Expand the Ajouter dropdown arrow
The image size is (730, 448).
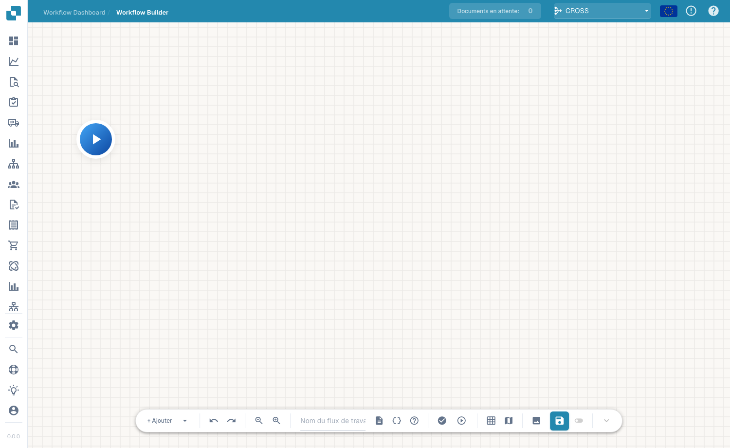(185, 421)
